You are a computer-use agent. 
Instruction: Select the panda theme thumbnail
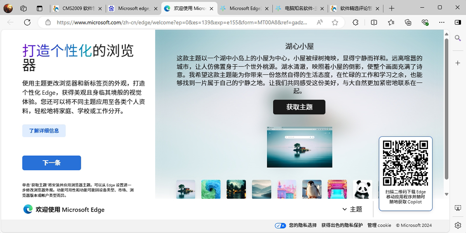362,189
